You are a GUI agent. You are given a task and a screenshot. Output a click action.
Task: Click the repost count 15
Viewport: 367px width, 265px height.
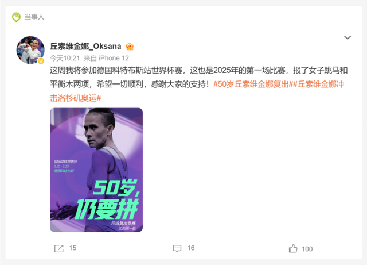[x=73, y=248]
